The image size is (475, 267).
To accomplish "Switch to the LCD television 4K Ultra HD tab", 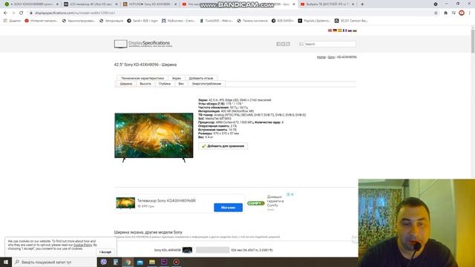I will tap(91, 4).
